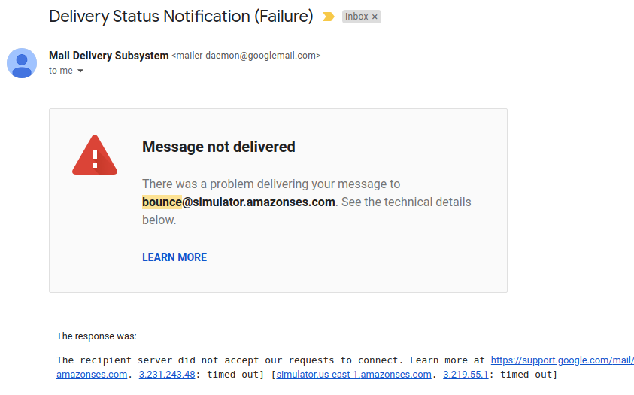
Task: Click the 3.231.243.48 IP address link
Action: pyautogui.click(x=167, y=375)
